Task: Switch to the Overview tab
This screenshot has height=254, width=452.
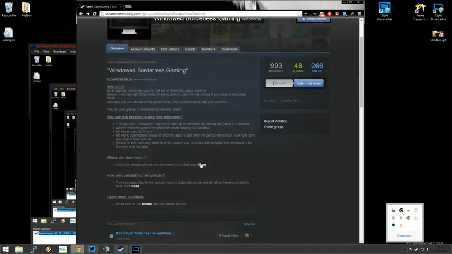Action: pos(117,49)
